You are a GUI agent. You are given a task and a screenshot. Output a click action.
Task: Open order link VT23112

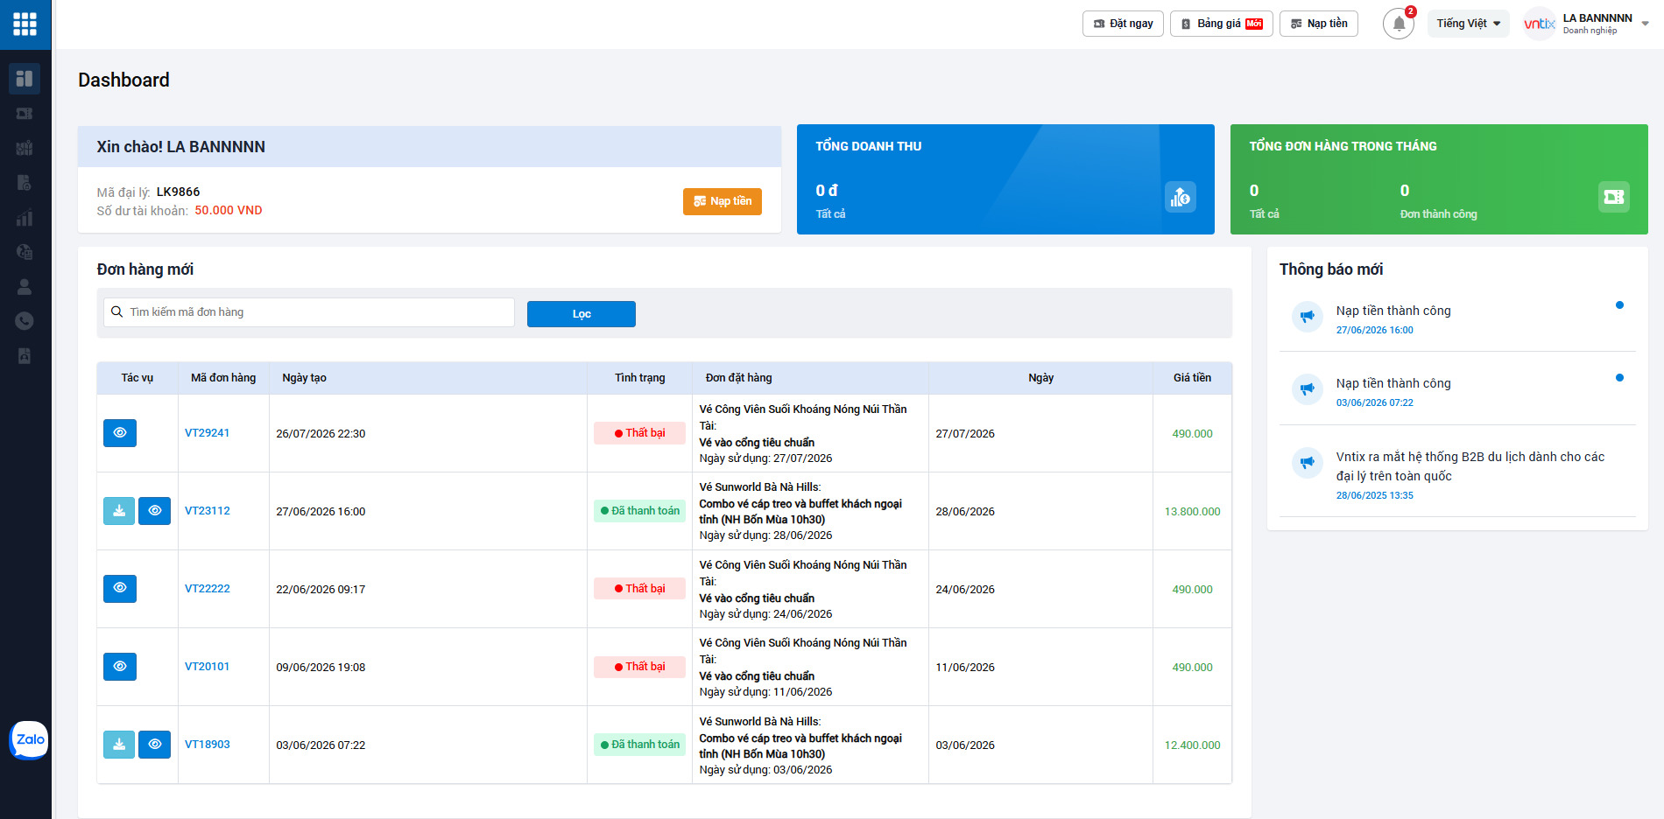207,511
